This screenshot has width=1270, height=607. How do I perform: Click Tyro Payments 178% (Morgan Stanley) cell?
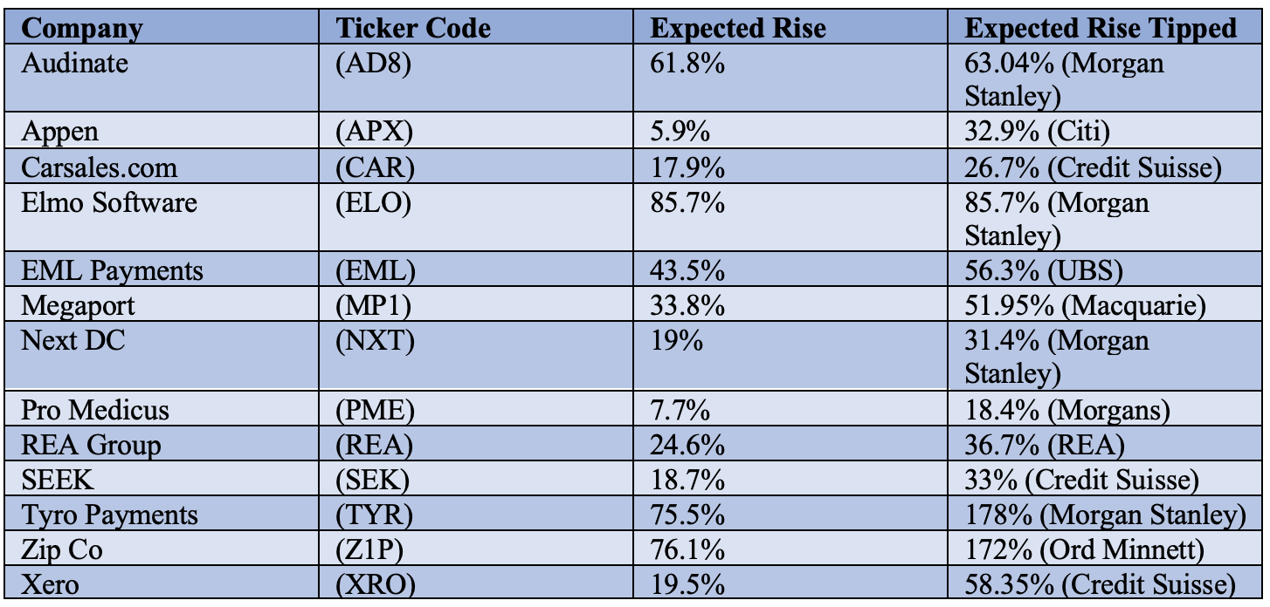(x=1105, y=515)
